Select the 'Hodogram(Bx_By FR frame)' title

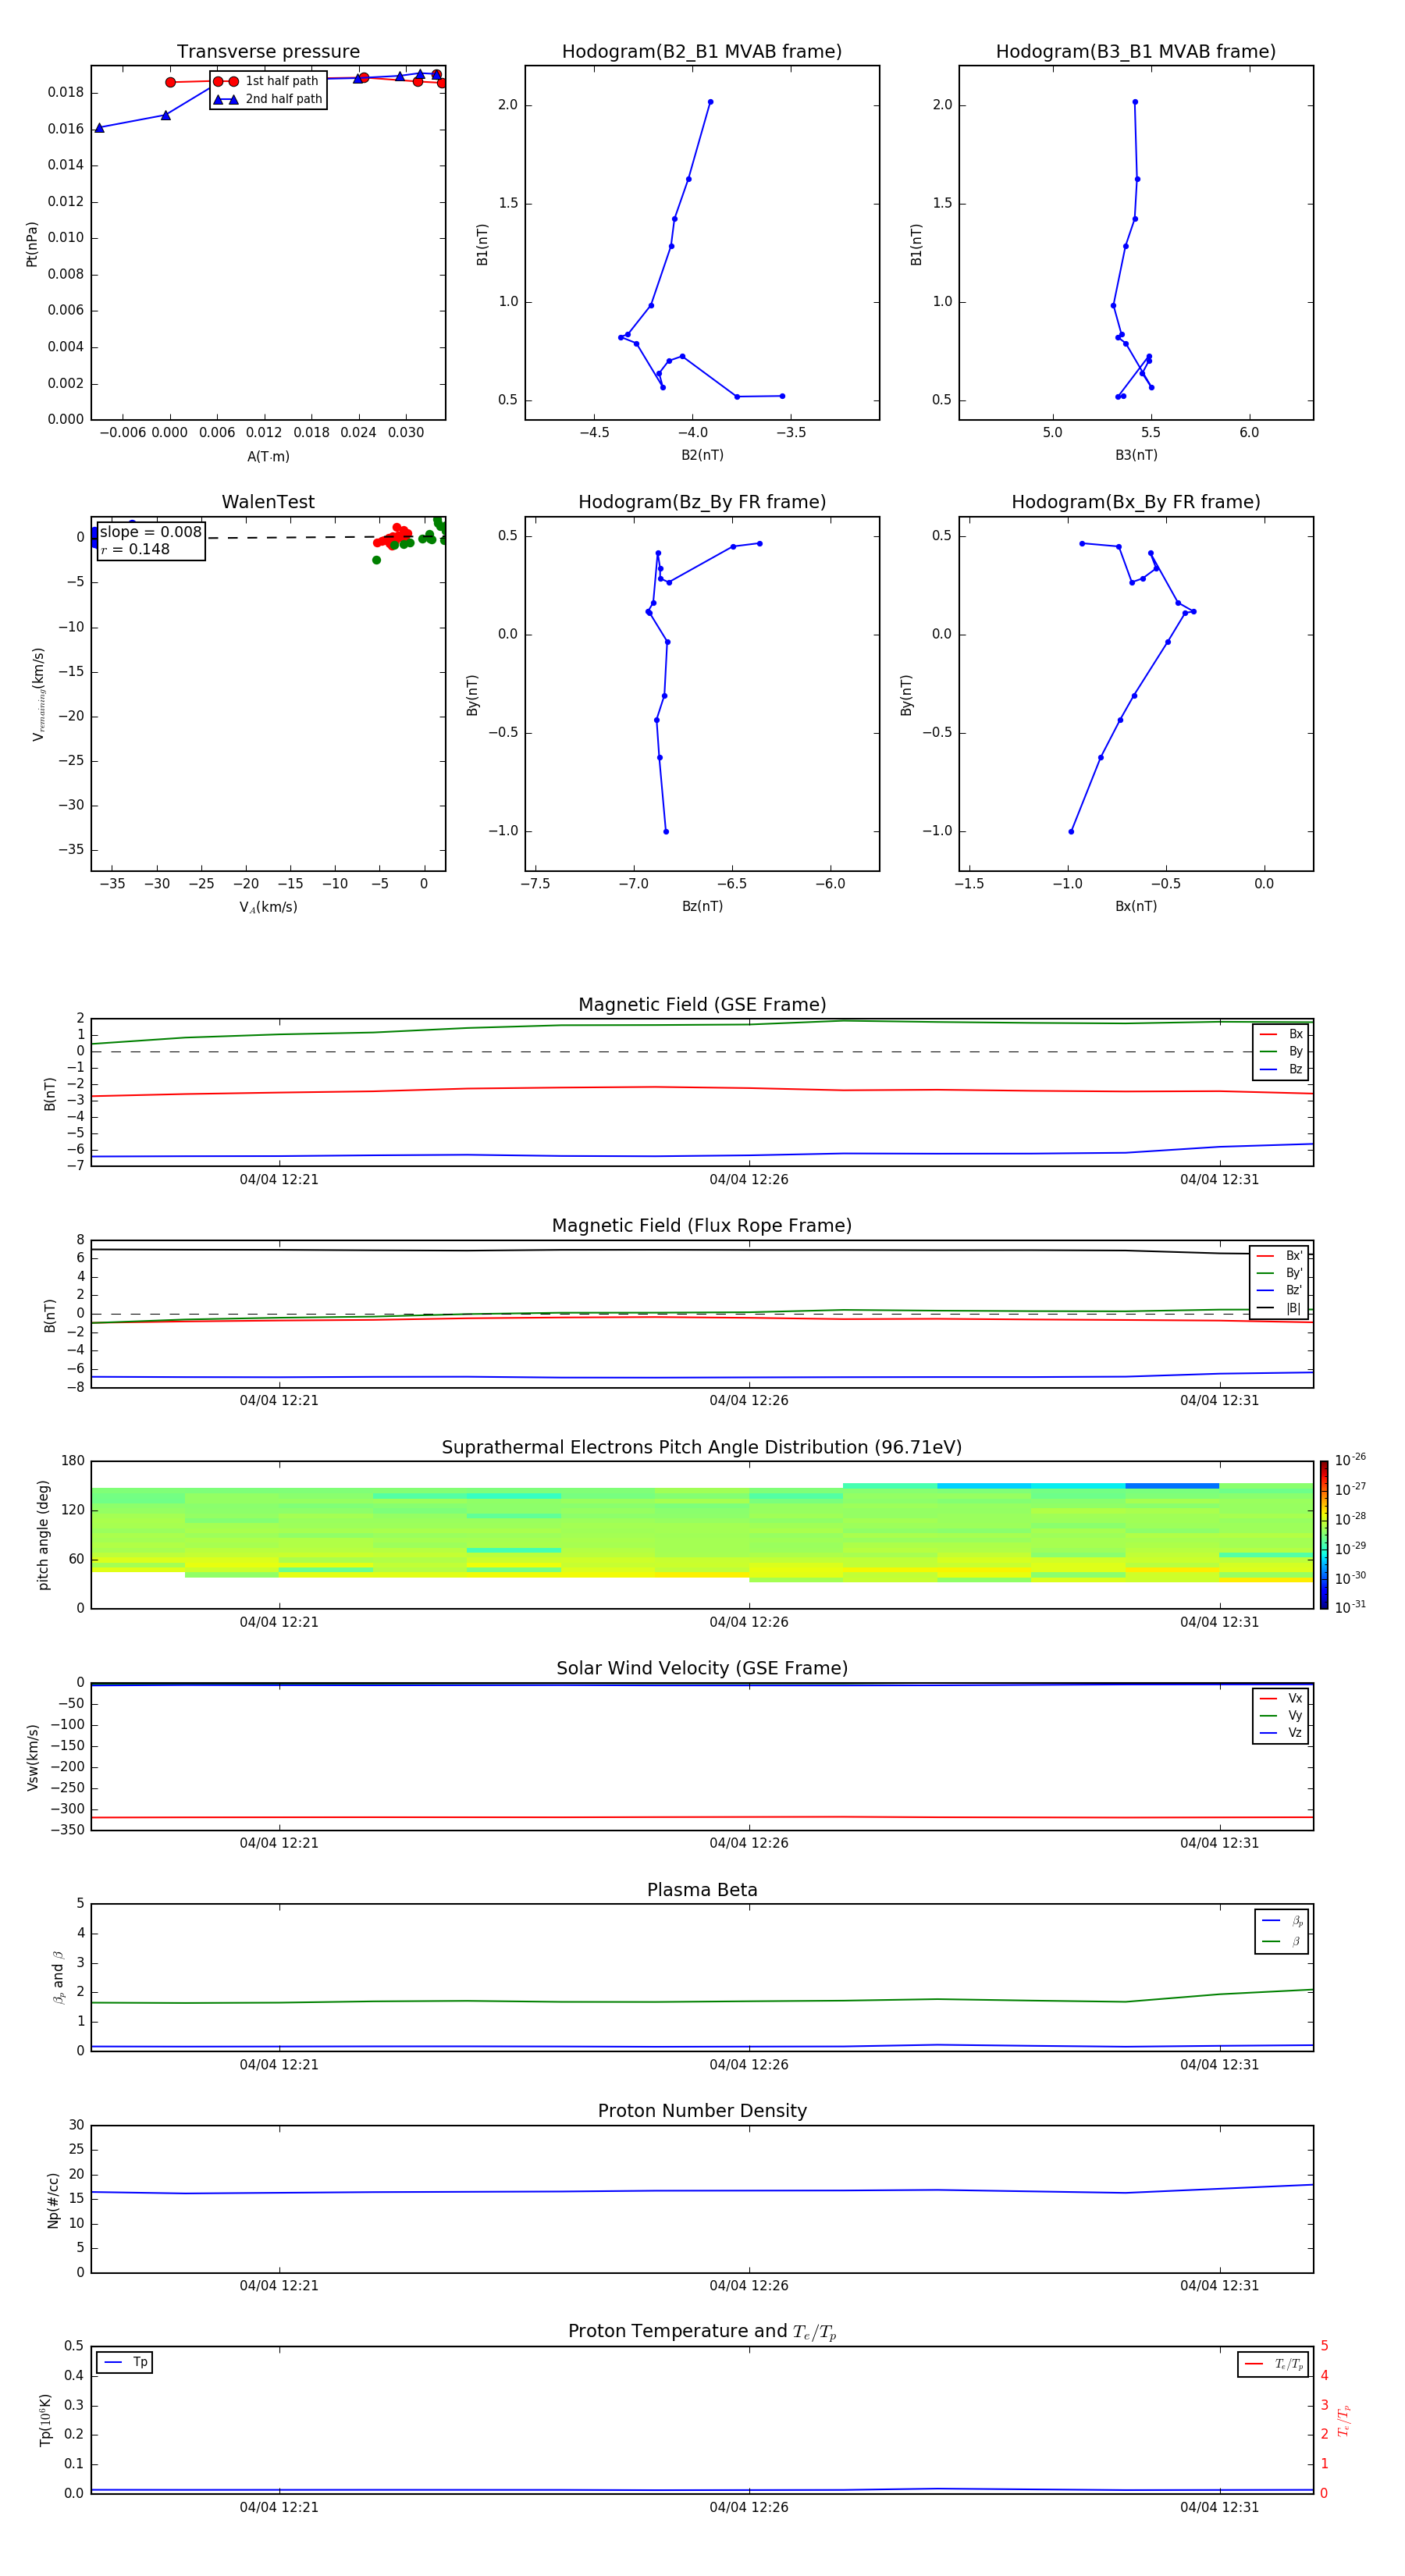click(x=1136, y=502)
